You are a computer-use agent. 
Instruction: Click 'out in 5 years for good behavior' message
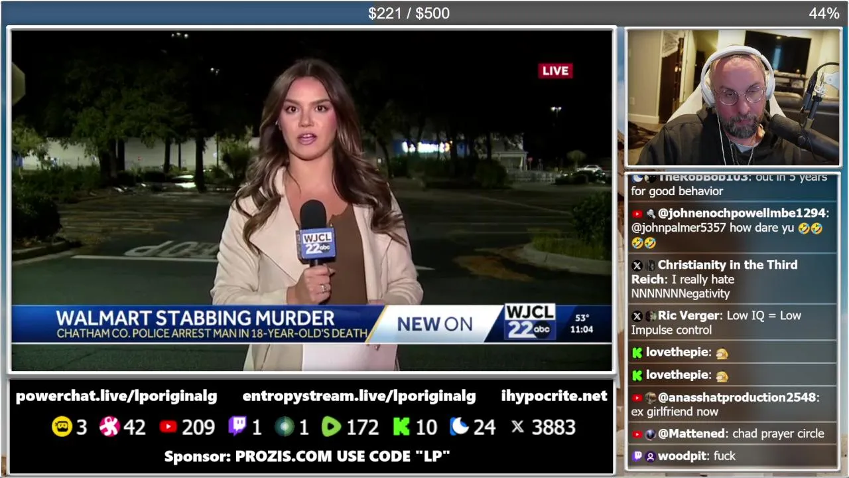[729, 184]
